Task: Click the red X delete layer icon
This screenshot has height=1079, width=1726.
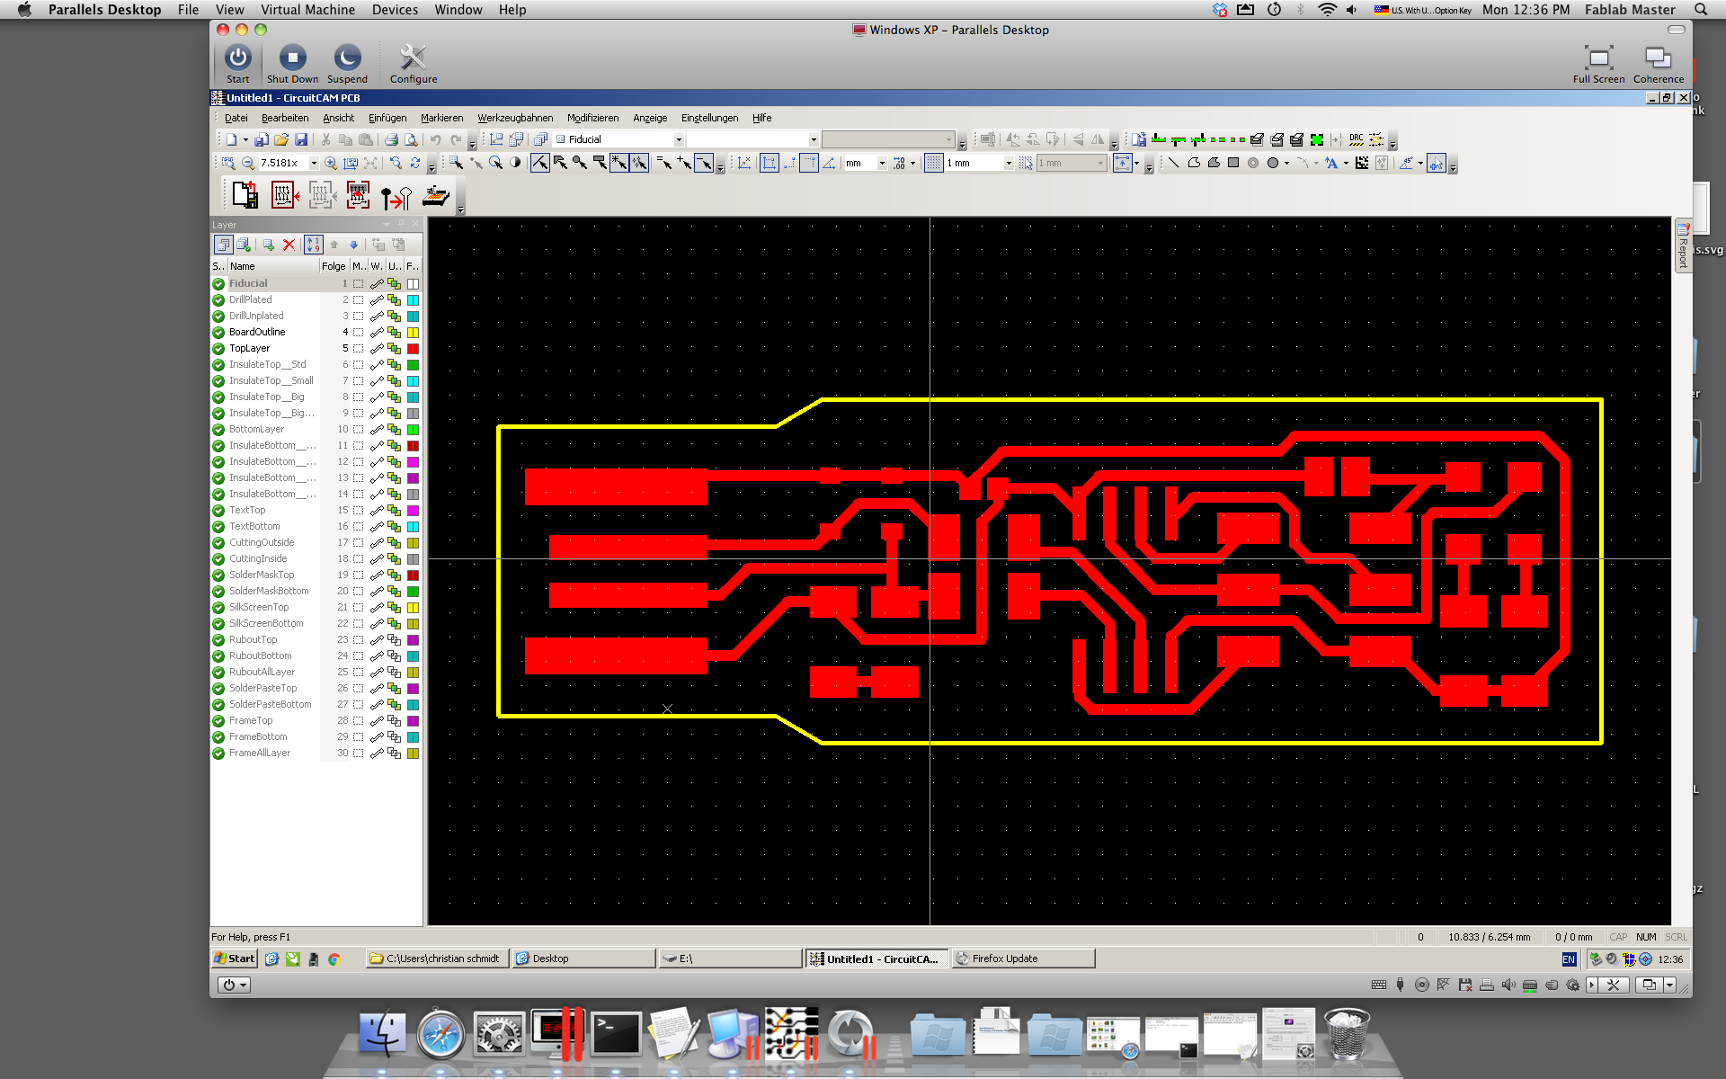Action: click(289, 245)
